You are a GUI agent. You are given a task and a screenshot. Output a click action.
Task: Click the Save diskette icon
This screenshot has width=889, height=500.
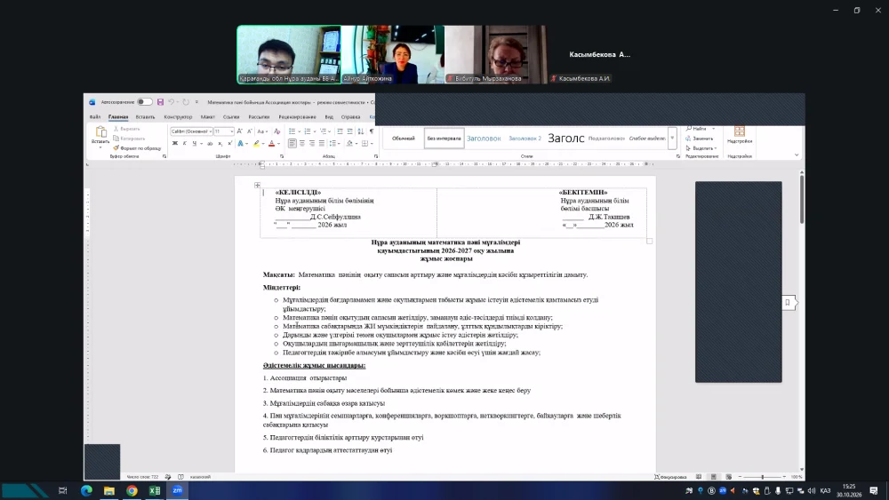(160, 102)
